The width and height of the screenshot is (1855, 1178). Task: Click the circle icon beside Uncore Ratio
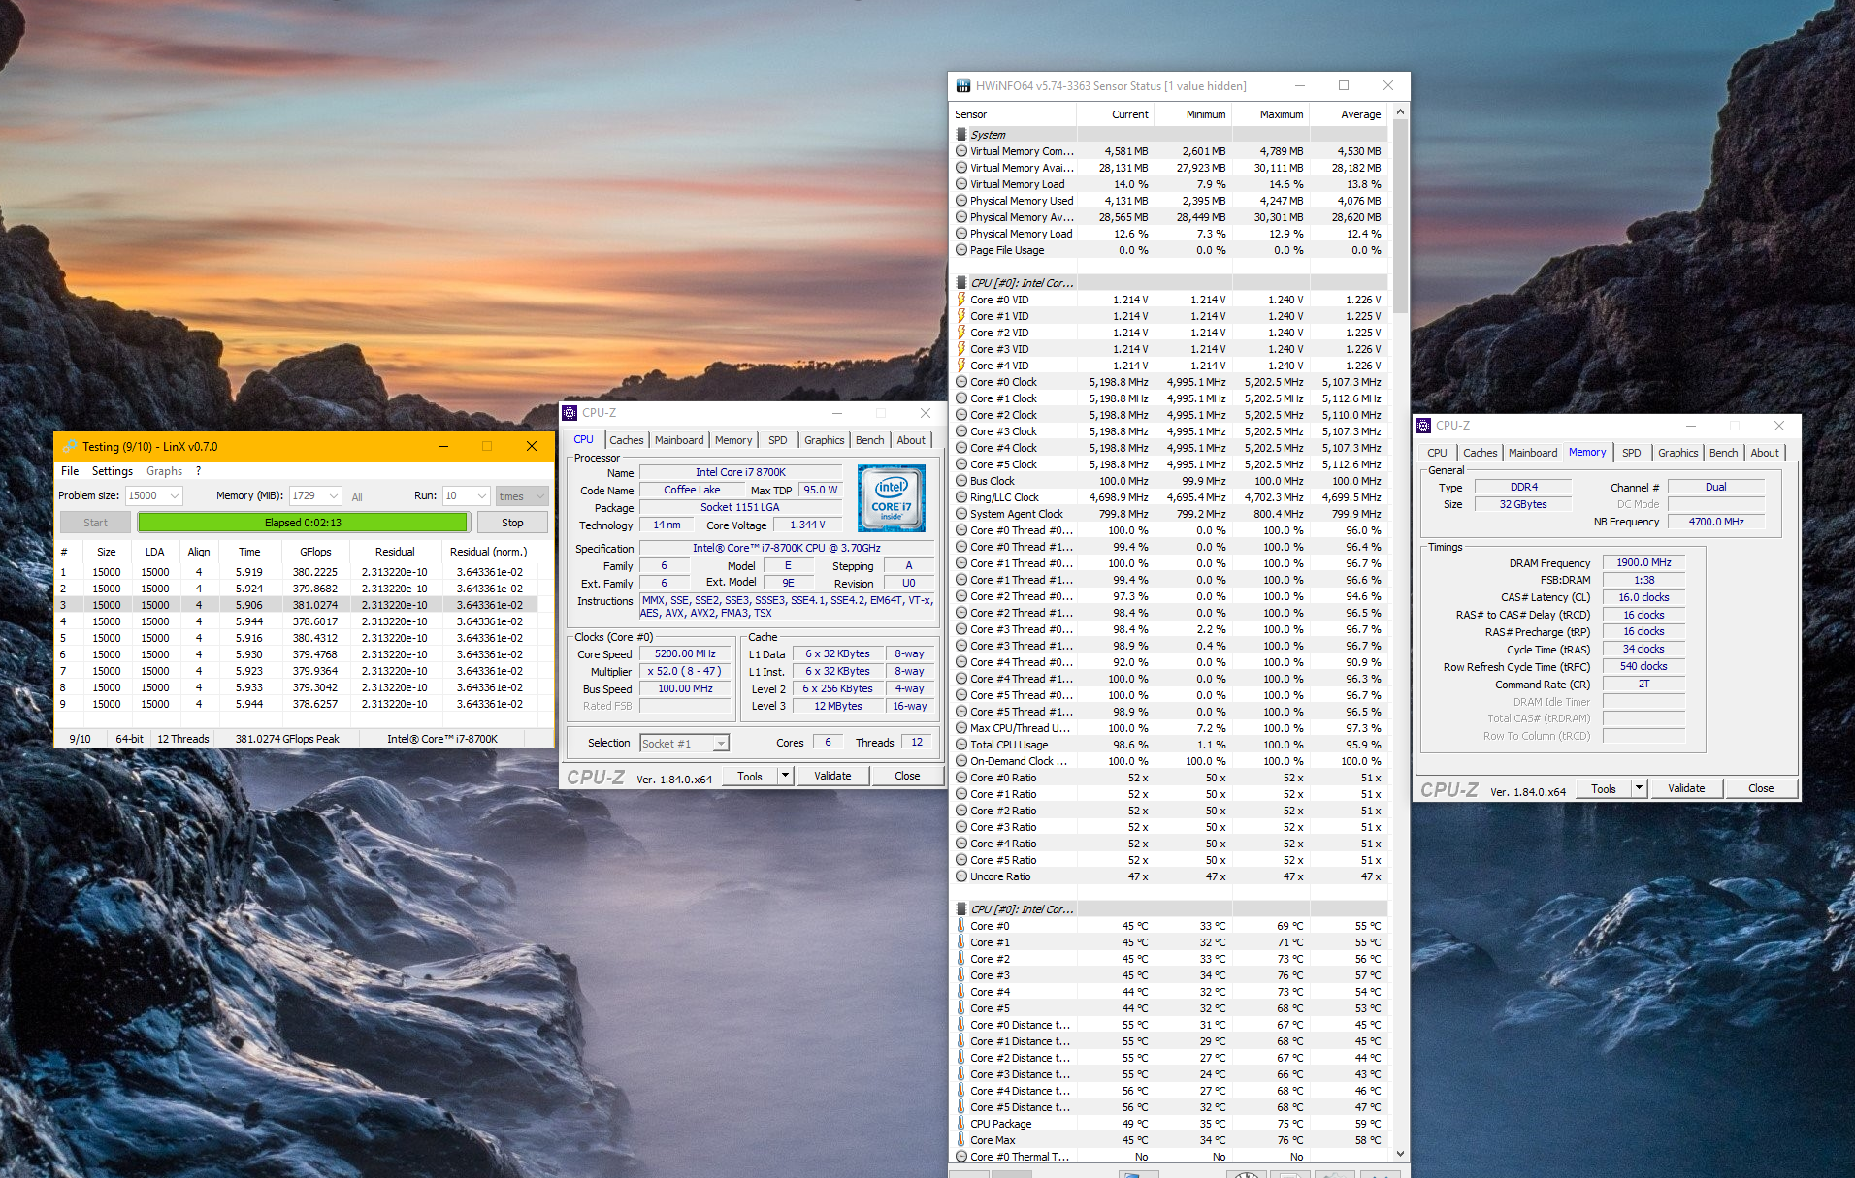961,876
